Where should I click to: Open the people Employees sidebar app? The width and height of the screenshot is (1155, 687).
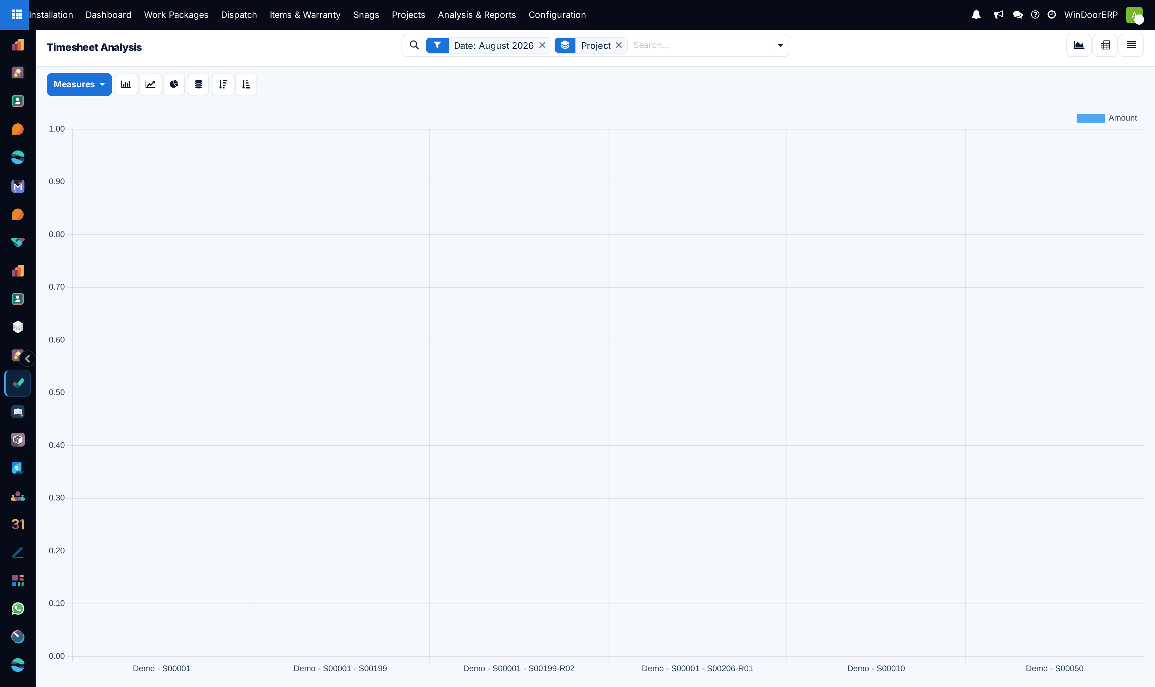click(18, 496)
